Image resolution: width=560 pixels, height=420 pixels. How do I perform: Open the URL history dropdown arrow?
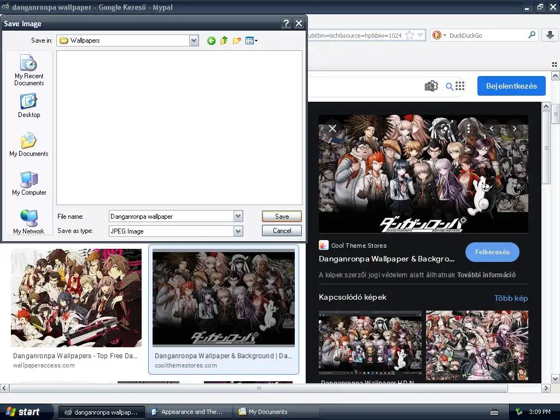pos(421,35)
